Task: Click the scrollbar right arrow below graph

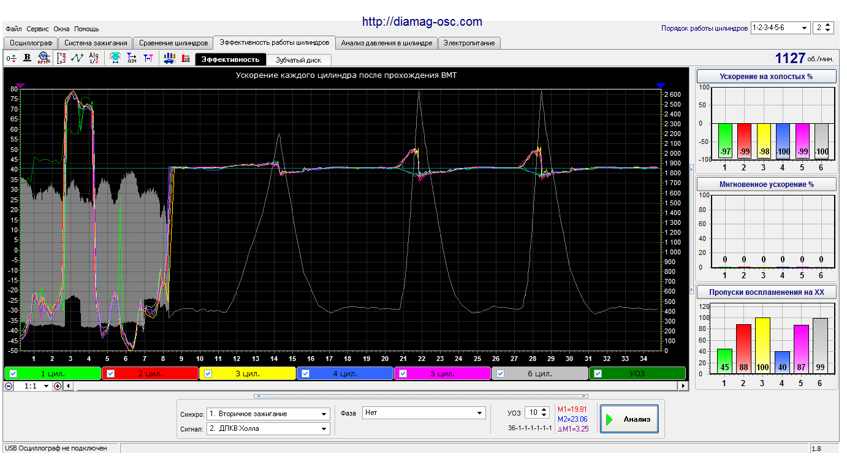Action: click(x=683, y=386)
